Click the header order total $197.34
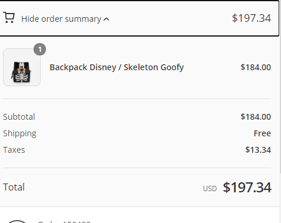Image resolution: width=281 pixels, height=223 pixels. (252, 18)
